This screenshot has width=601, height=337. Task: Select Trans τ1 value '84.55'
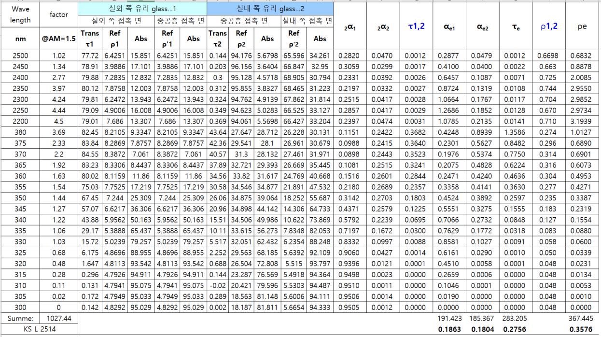click(90, 154)
